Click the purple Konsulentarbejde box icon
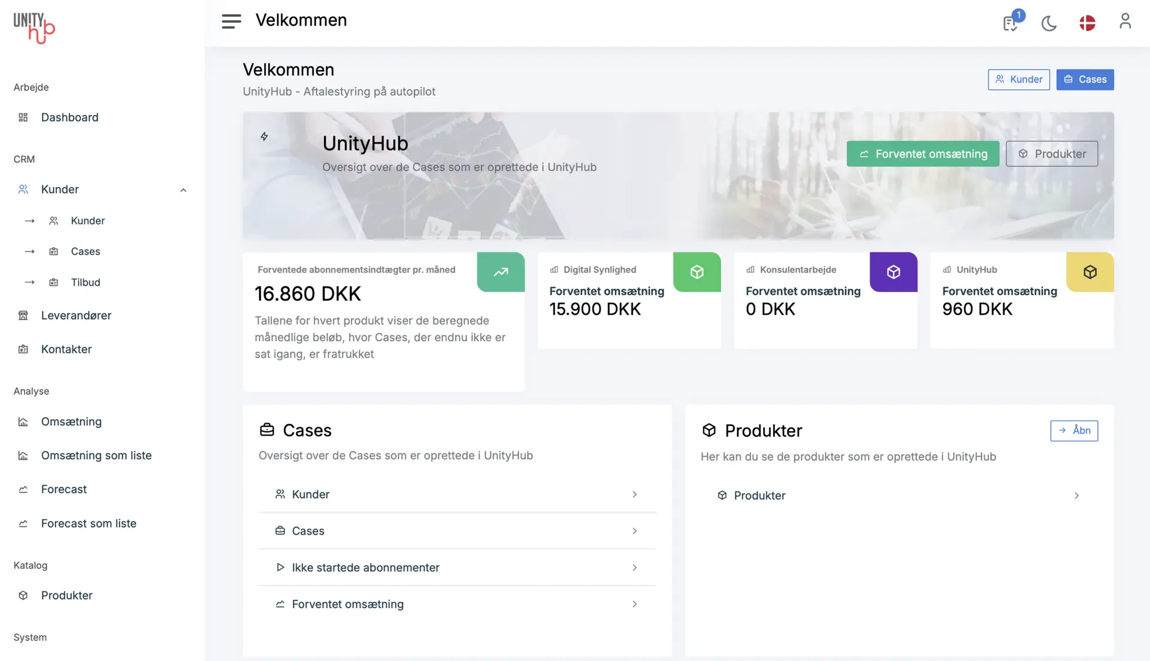 click(893, 272)
